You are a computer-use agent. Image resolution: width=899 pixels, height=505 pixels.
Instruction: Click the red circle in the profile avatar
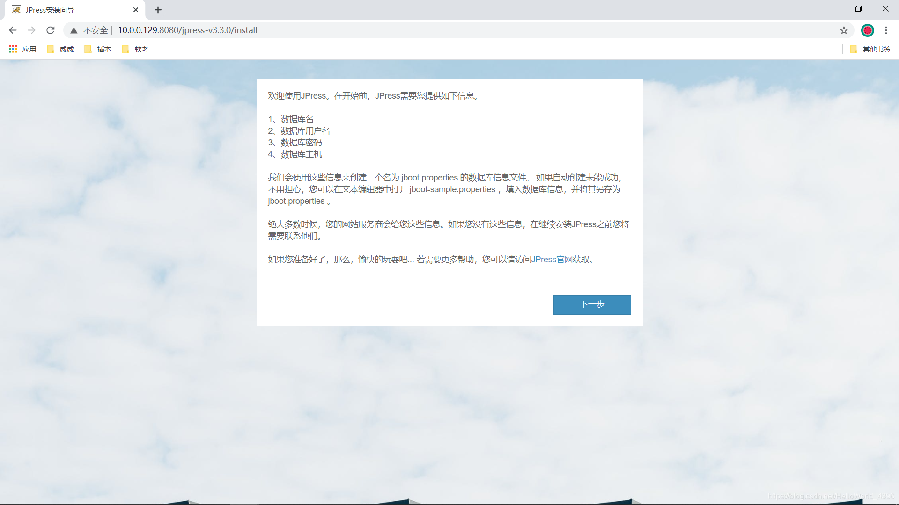868,30
